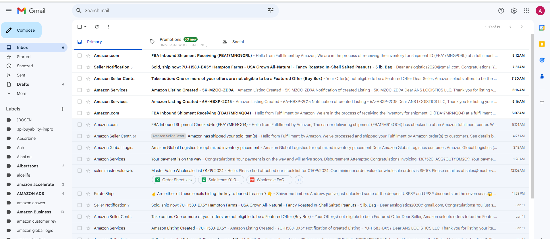Go to the older page arrow
This screenshot has height=239, width=550.
pyautogui.click(x=522, y=27)
